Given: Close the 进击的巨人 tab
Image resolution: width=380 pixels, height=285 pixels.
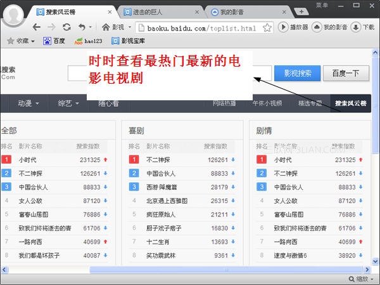Looking at the screenshot, I should (197, 12).
